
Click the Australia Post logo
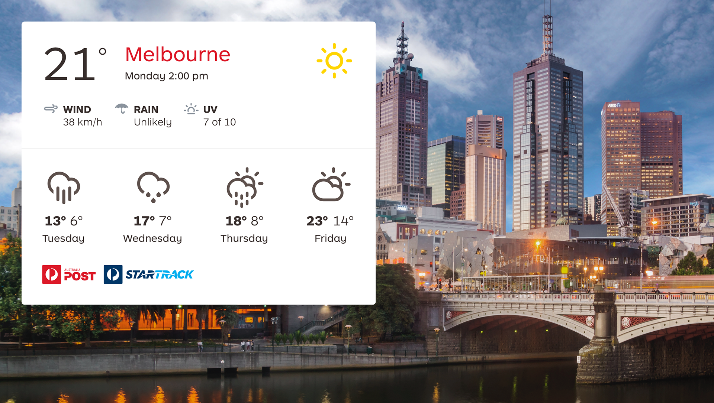click(x=69, y=274)
